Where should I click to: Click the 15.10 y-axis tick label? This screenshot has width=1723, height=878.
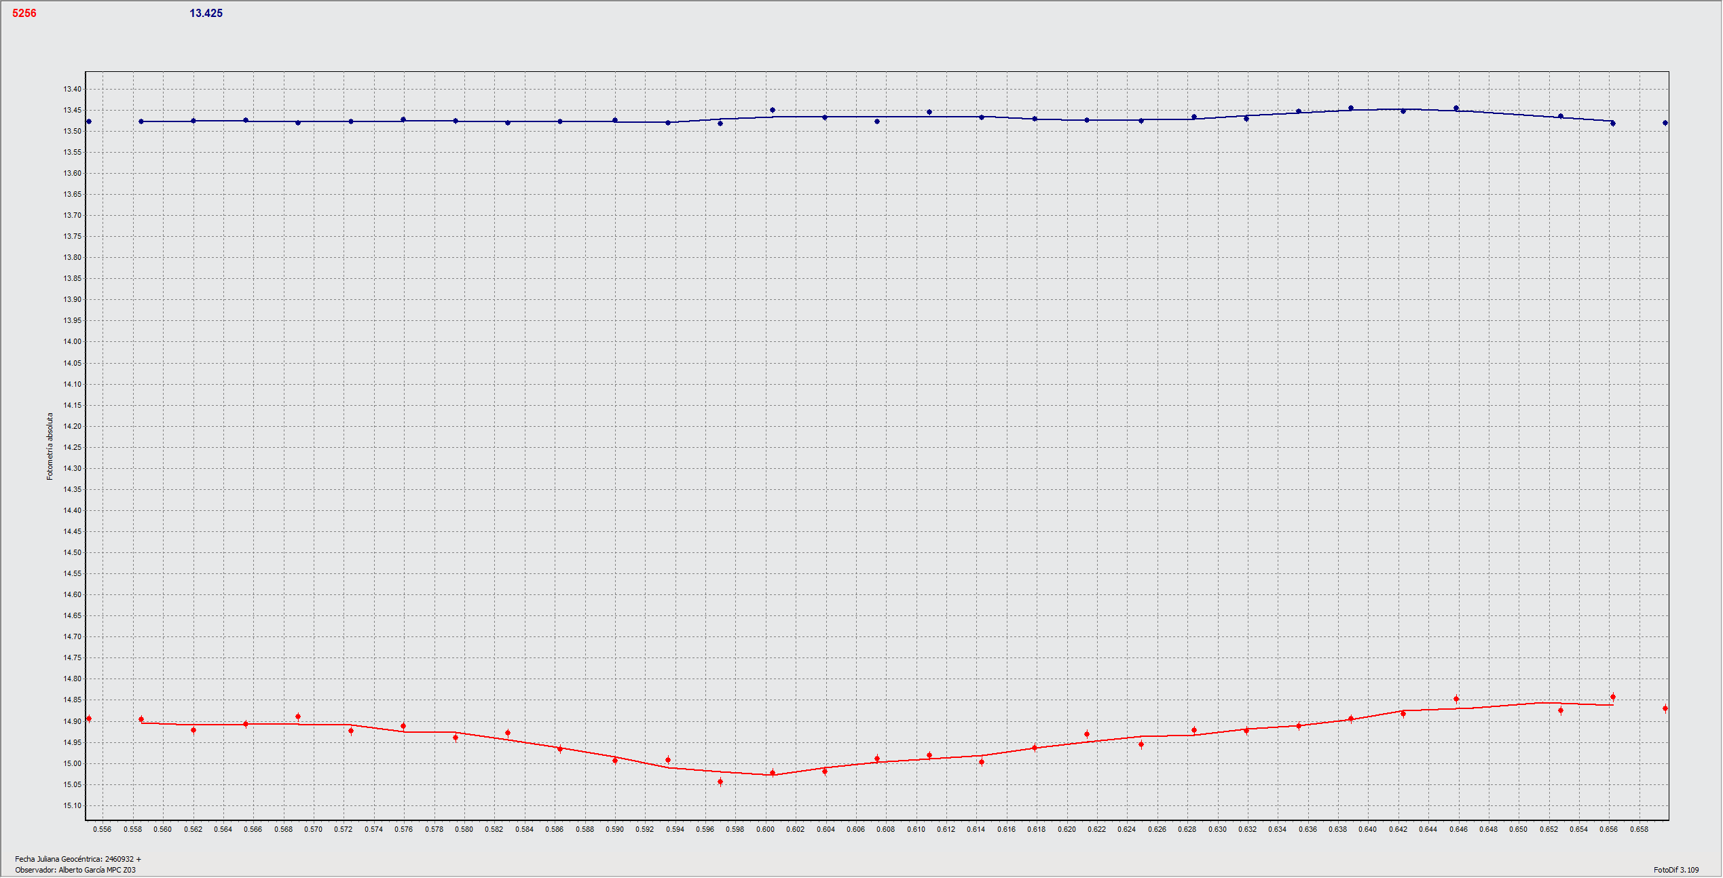73,806
